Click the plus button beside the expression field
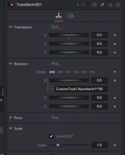 tap(52, 89)
